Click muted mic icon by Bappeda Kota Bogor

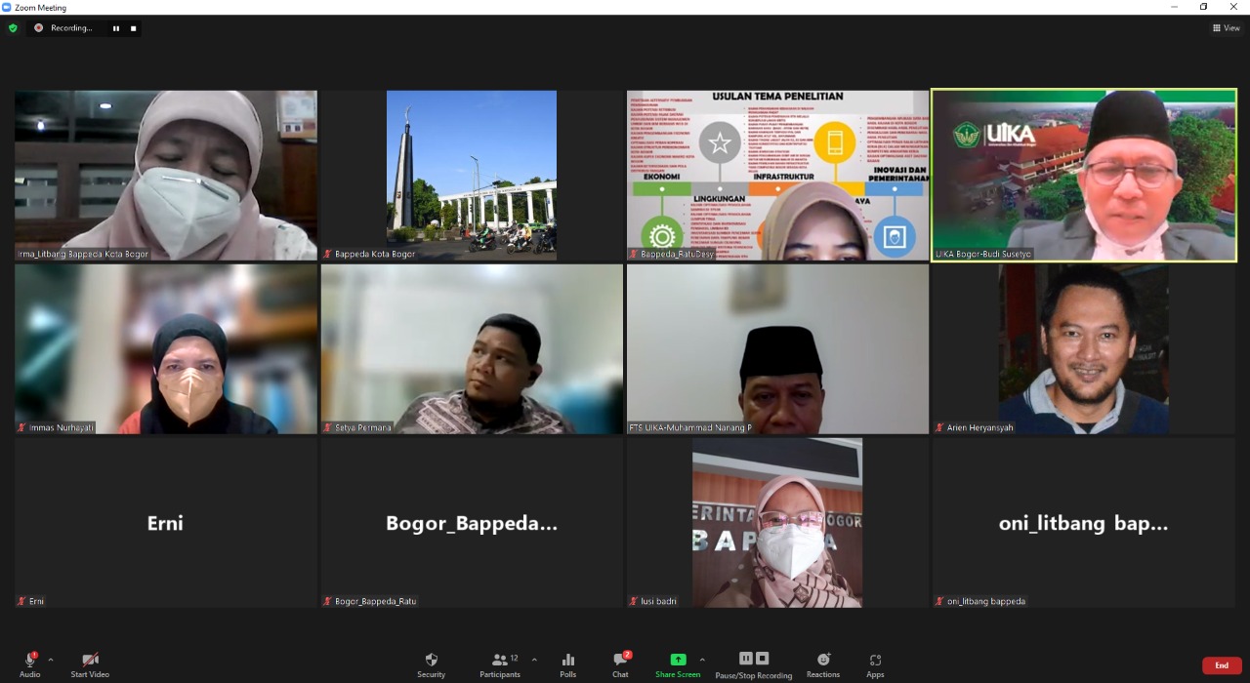(x=328, y=254)
